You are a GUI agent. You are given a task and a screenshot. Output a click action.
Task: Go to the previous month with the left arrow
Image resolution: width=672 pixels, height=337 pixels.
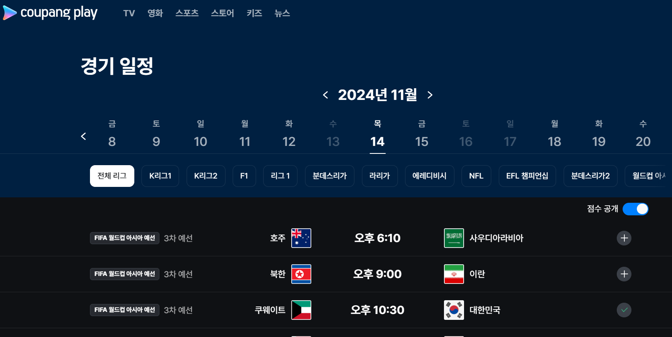[326, 95]
